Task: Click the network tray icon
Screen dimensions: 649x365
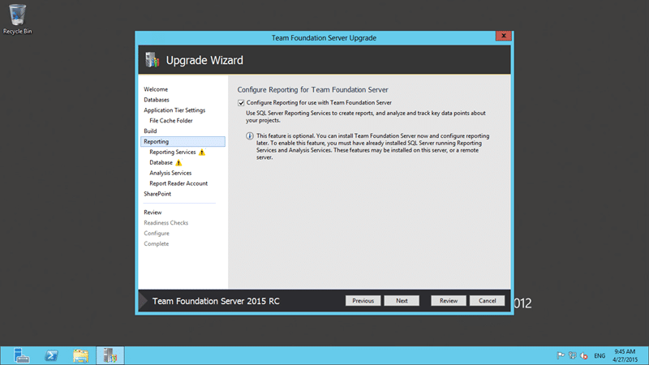Action: tap(573, 355)
